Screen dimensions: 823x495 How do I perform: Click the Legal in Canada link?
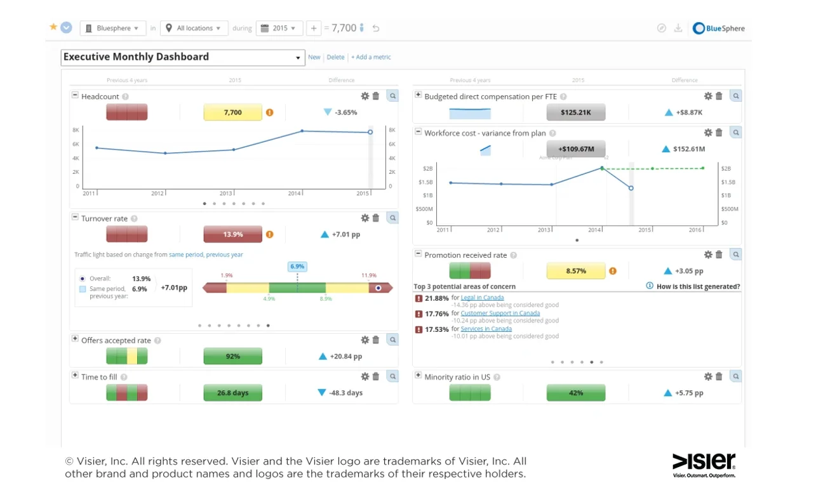click(x=482, y=298)
